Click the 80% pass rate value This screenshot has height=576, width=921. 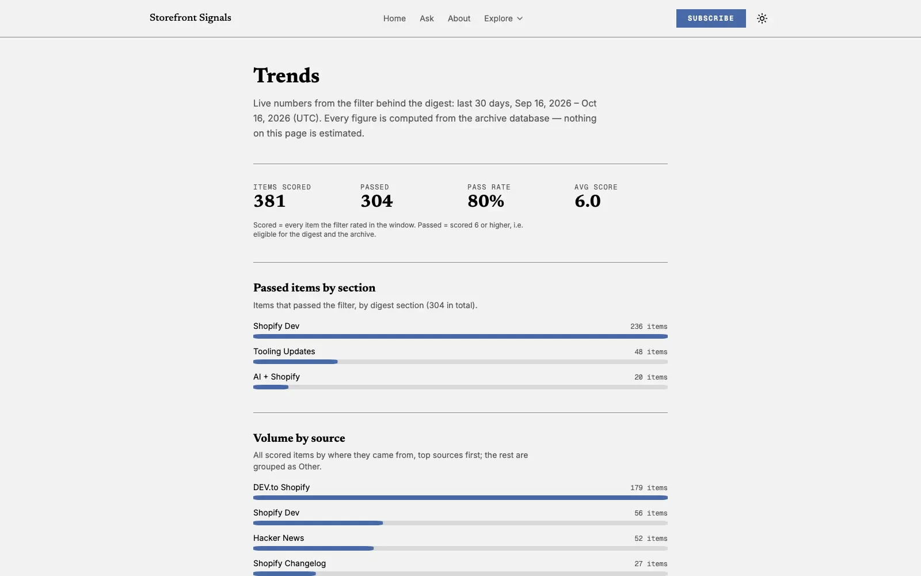[486, 201]
